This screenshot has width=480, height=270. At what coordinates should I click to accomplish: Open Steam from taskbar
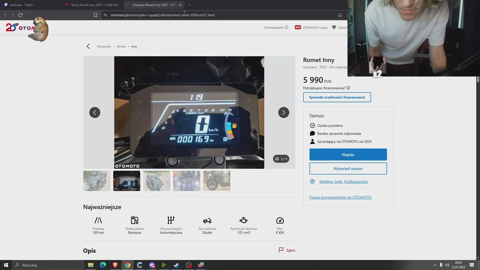tap(176, 265)
